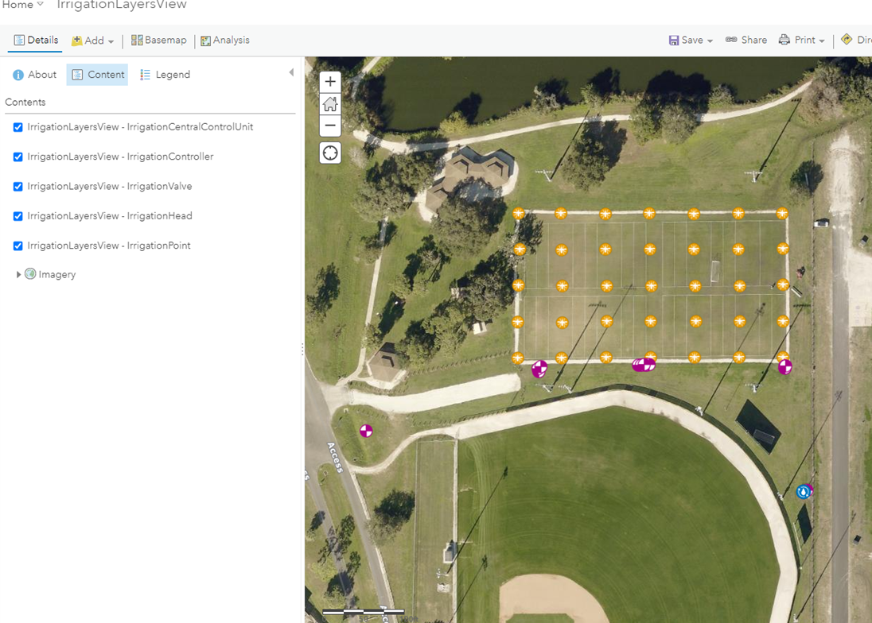Click the Details panel icon
Screen dimensions: 872x623
pos(35,40)
